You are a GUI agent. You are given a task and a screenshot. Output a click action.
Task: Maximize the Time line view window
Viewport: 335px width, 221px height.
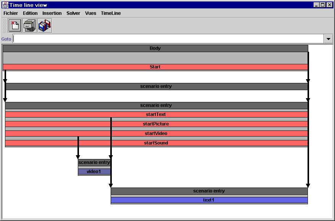point(323,5)
